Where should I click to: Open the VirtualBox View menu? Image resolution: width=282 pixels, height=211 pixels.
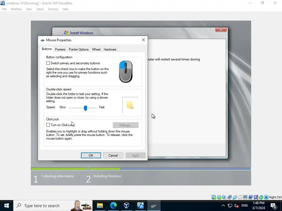coord(29,9)
